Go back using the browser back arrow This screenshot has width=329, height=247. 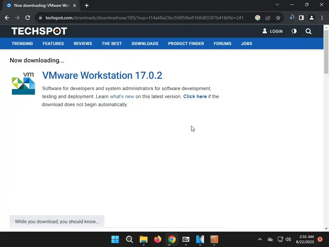click(x=7, y=18)
